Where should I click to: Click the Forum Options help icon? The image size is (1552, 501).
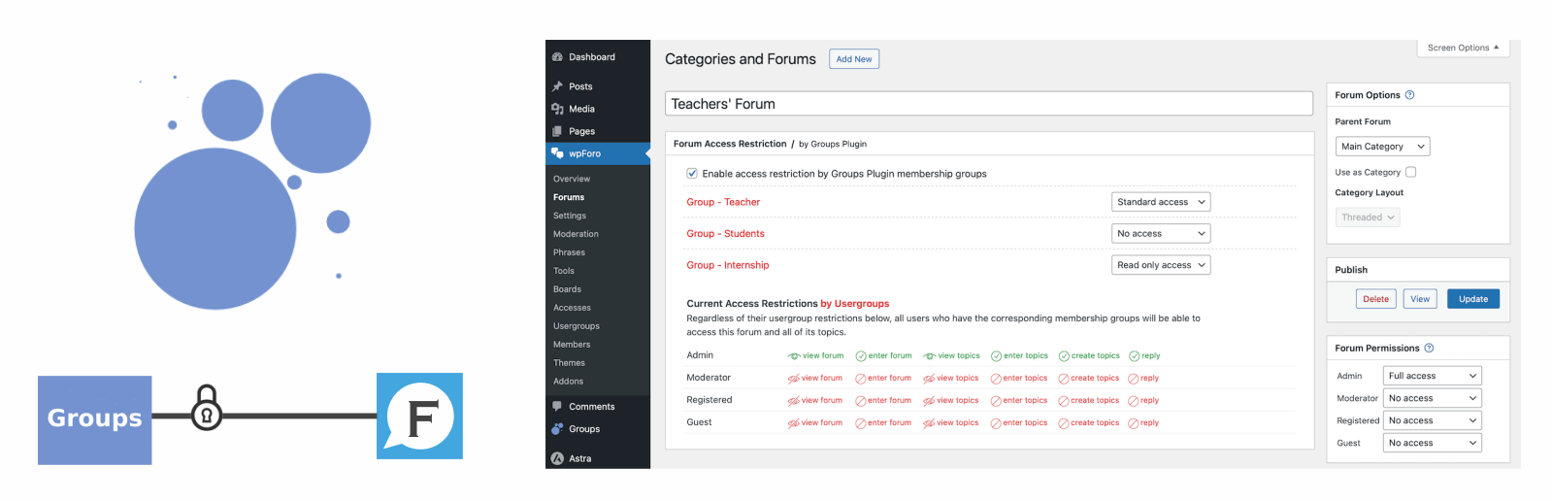click(1409, 95)
